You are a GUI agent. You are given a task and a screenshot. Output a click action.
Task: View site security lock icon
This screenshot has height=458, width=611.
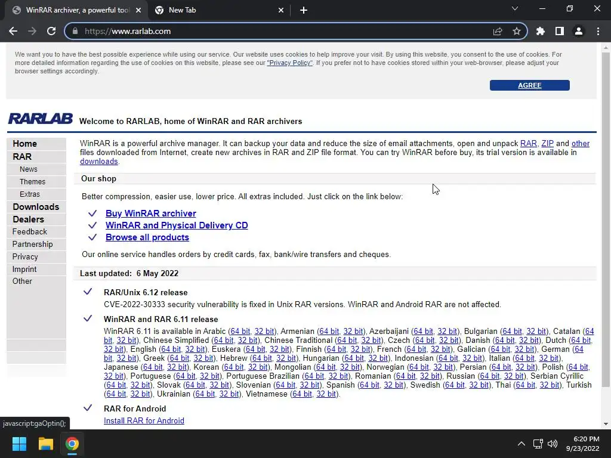(x=75, y=31)
